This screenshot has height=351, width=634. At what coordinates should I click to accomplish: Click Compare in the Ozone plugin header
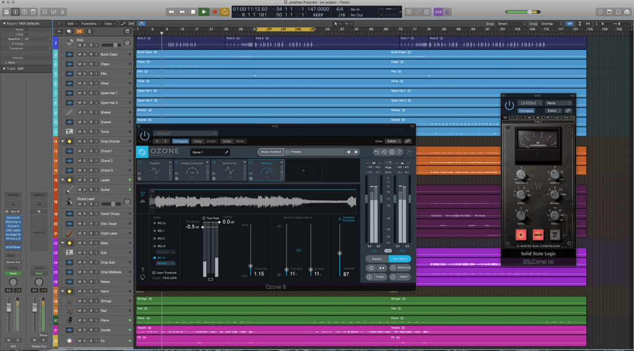(x=180, y=141)
